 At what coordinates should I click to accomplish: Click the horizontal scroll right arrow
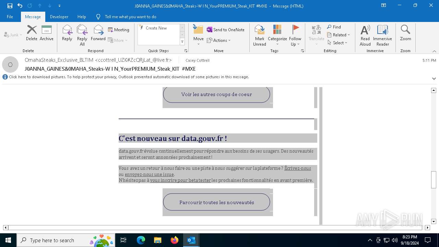(427, 227)
